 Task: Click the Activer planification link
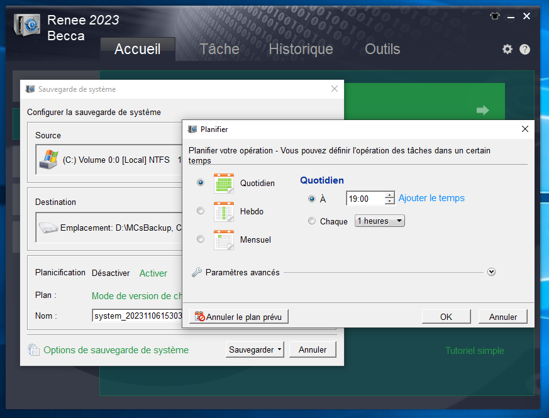click(x=153, y=273)
